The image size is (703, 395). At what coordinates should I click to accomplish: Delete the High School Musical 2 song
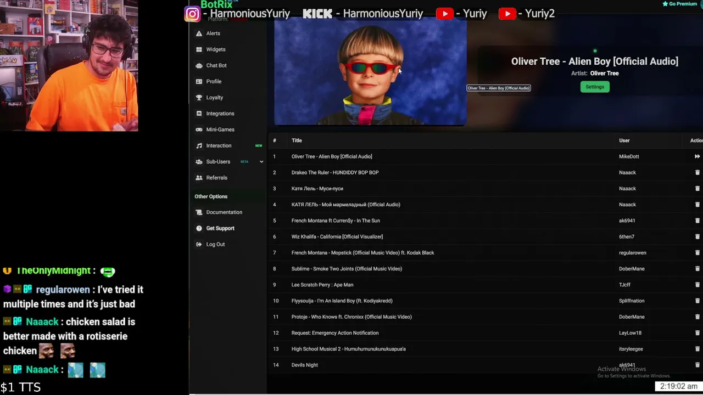click(698, 349)
